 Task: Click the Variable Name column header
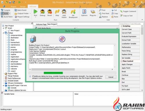coord(9,94)
